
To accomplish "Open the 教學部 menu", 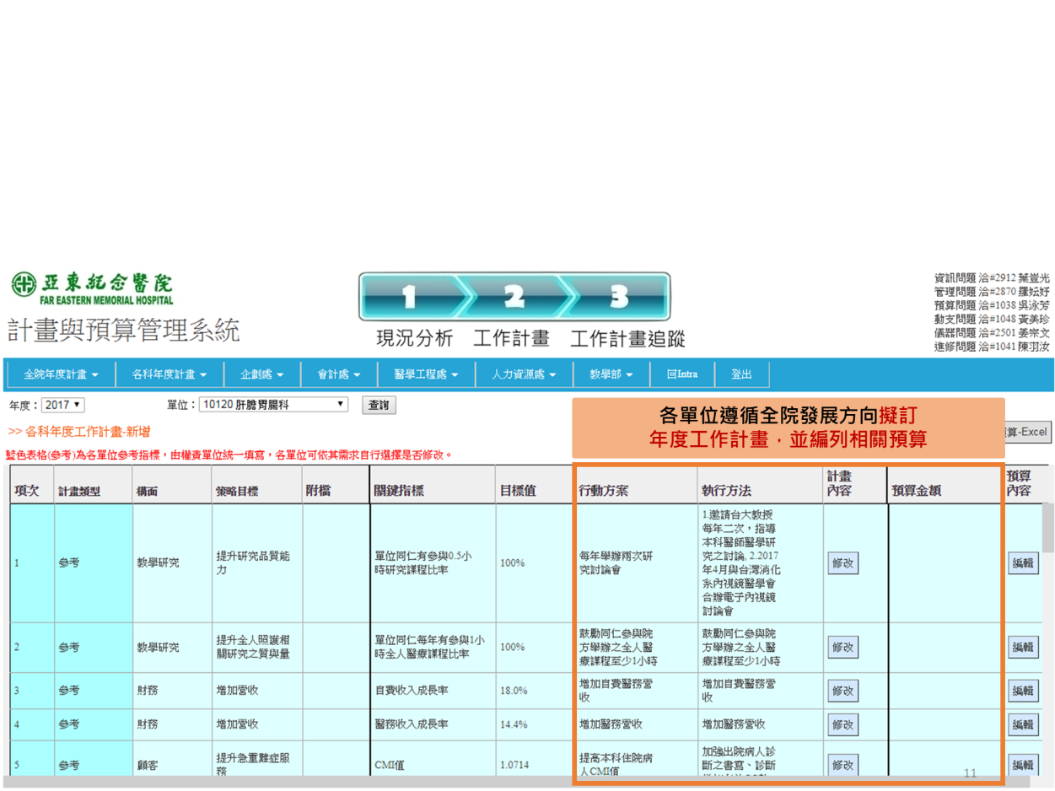I will [x=611, y=374].
